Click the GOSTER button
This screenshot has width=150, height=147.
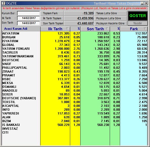pyautogui.click(x=138, y=16)
